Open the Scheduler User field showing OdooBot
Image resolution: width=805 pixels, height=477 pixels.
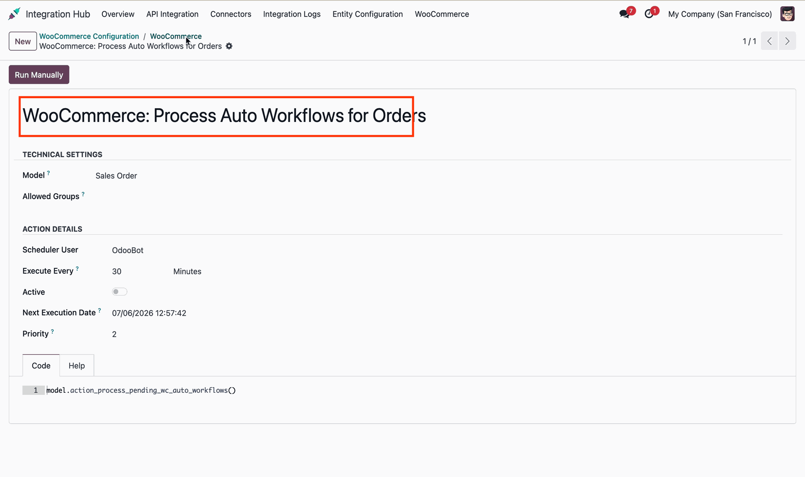(x=127, y=250)
